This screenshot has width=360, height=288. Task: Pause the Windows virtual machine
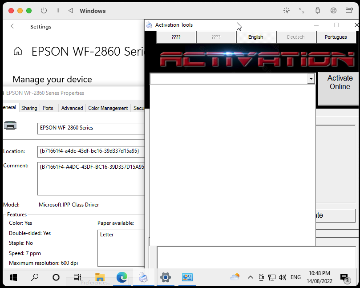[58, 11]
